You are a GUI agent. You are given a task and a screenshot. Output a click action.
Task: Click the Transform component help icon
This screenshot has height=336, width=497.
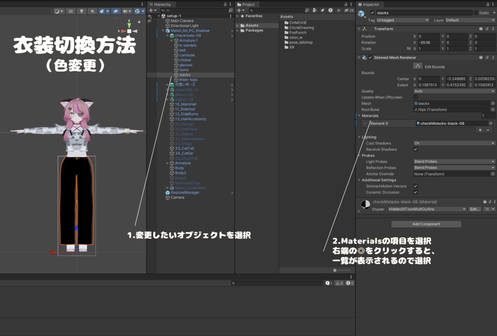click(x=480, y=29)
